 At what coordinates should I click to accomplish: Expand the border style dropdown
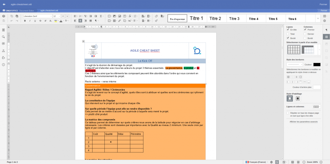[295, 65]
